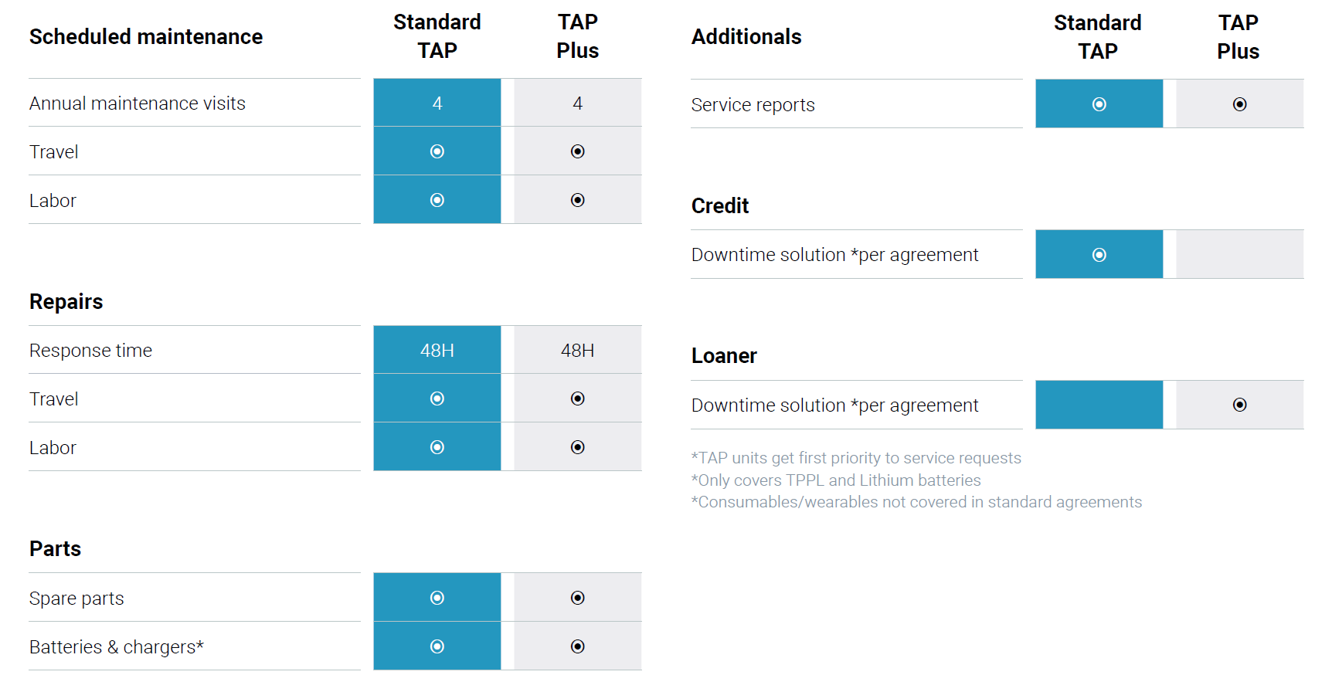Select TAP Plus marker for Batteries & chargers
1332x692 pixels.
click(578, 646)
